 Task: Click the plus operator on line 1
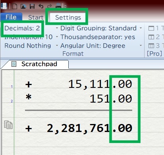(x=29, y=85)
